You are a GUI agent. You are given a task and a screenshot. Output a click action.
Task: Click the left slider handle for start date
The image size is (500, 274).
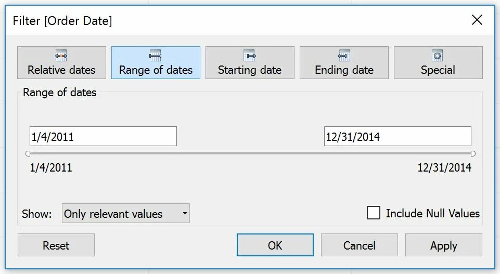(x=28, y=154)
